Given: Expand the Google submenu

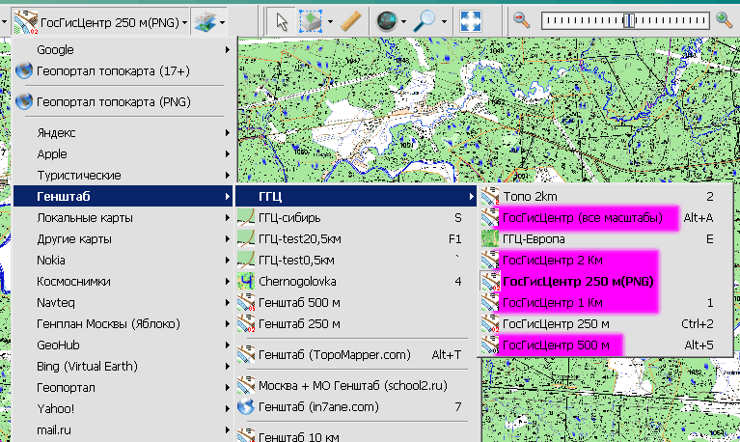Looking at the screenshot, I should click(x=123, y=49).
